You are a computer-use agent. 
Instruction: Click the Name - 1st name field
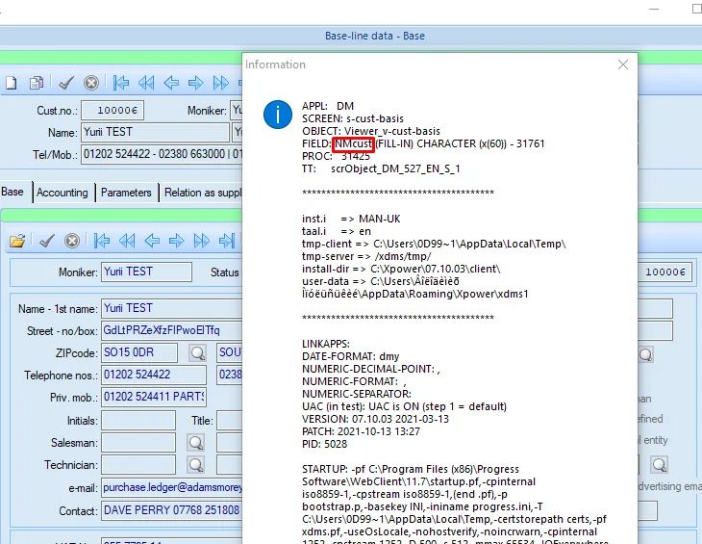pos(172,308)
